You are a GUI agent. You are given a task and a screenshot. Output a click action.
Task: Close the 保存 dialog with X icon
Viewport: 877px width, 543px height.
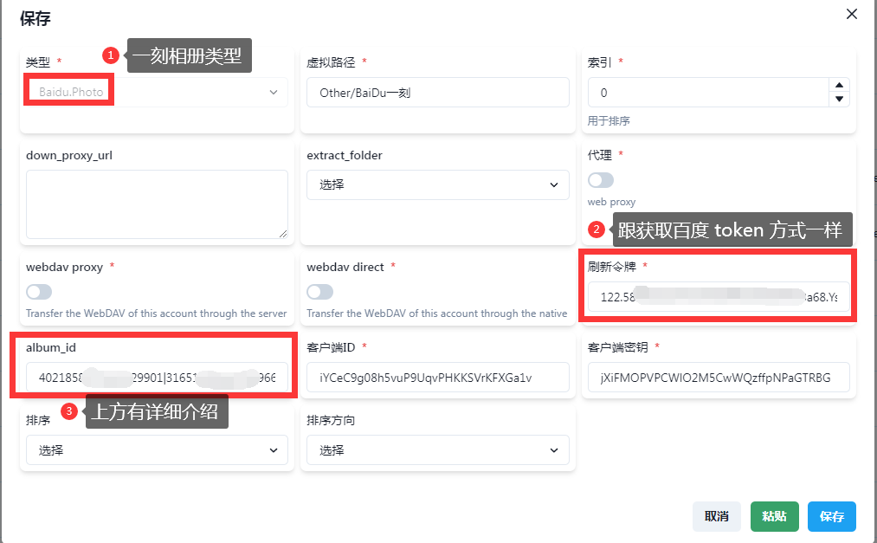(x=852, y=14)
